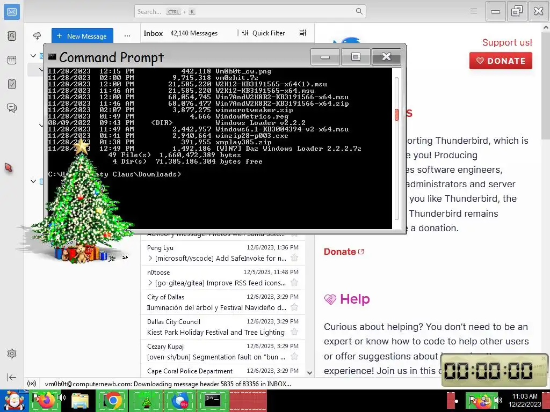Click the Get Messages cloud icon
The width and height of the screenshot is (550, 412).
[x=37, y=36]
